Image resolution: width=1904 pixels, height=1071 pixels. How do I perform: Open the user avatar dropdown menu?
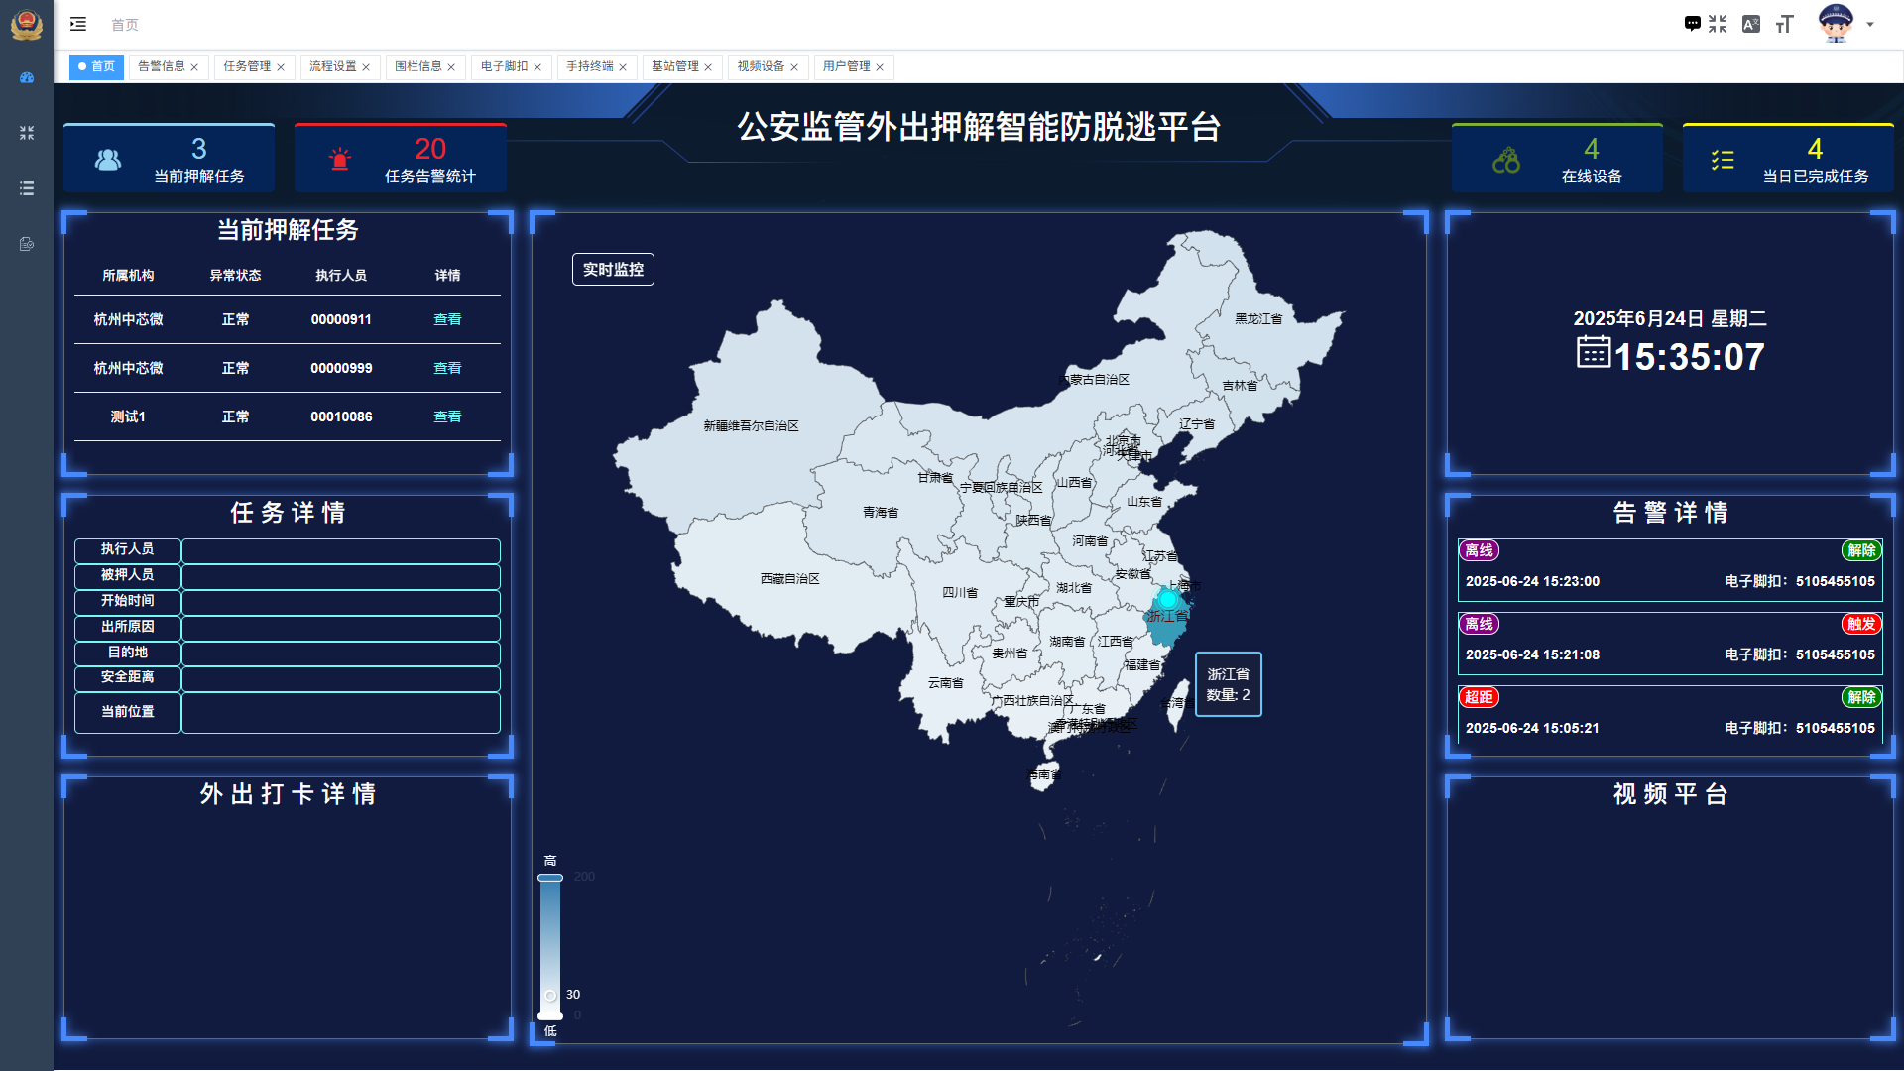point(1840,24)
